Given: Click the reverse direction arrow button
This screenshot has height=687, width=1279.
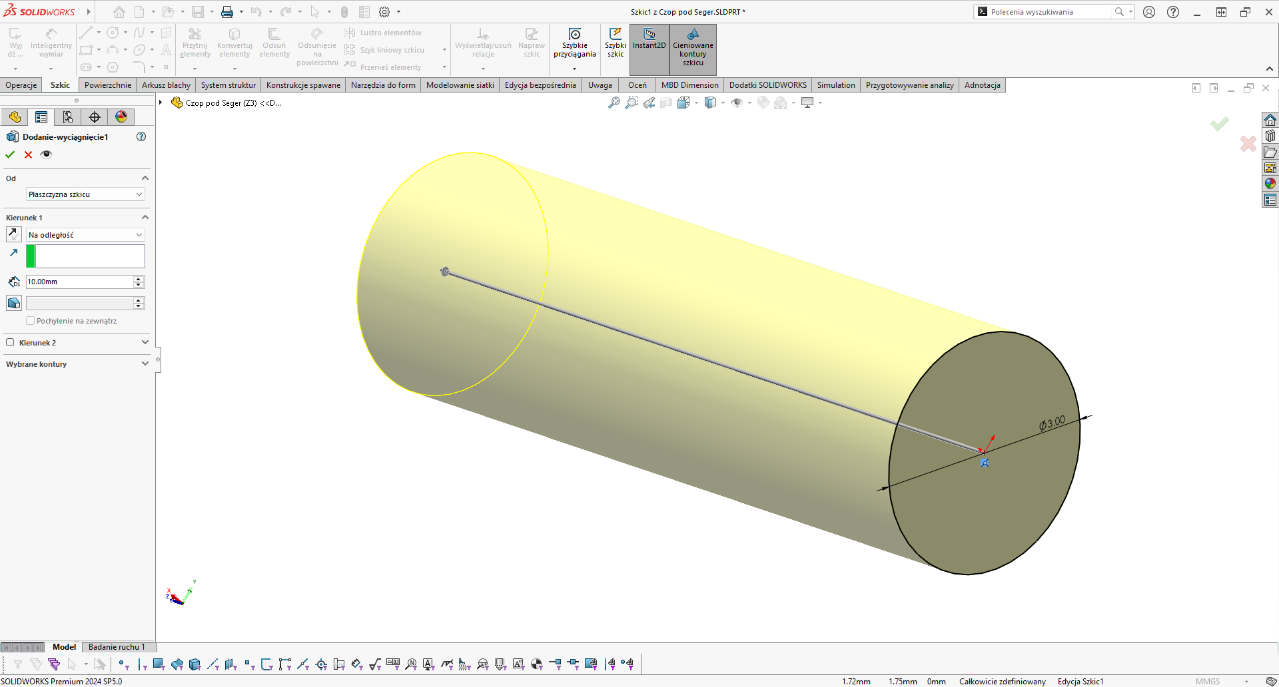Looking at the screenshot, I should [x=13, y=234].
